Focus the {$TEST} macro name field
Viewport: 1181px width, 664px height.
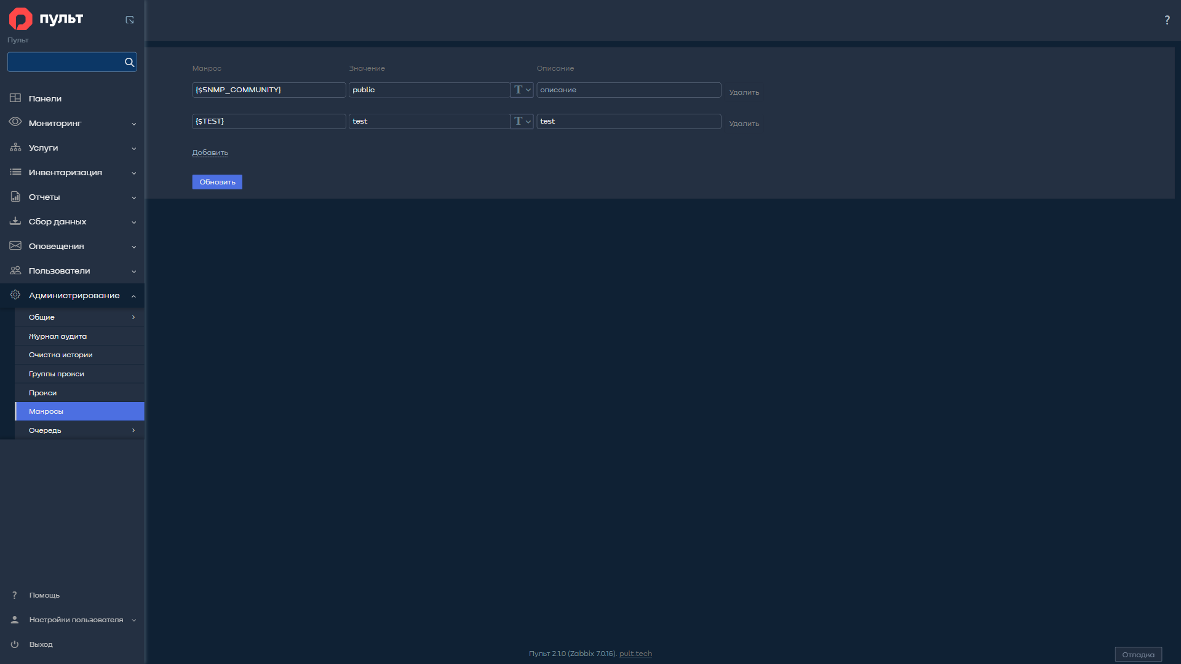pyautogui.click(x=269, y=121)
